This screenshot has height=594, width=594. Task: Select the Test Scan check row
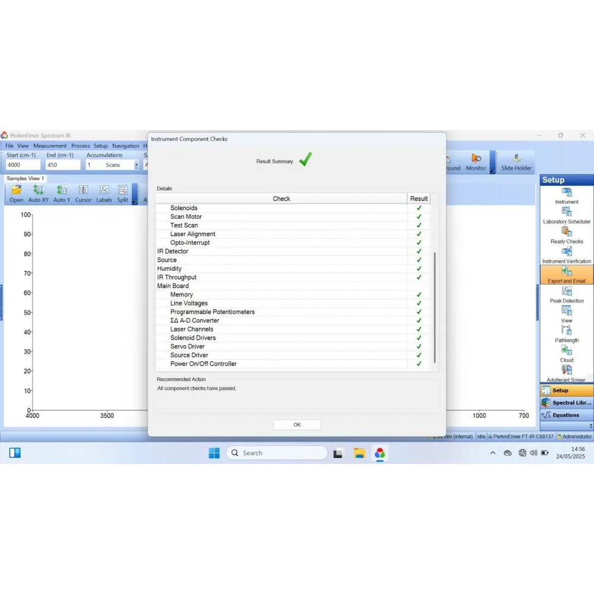293,225
